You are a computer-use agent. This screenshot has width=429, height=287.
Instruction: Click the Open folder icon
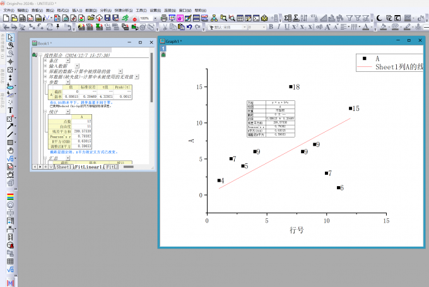point(91,18)
